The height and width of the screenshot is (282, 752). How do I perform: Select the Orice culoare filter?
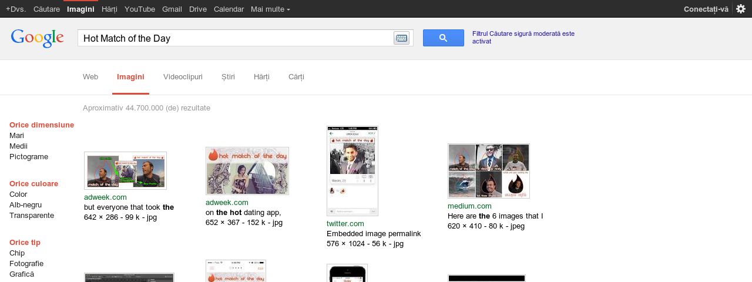tap(33, 184)
